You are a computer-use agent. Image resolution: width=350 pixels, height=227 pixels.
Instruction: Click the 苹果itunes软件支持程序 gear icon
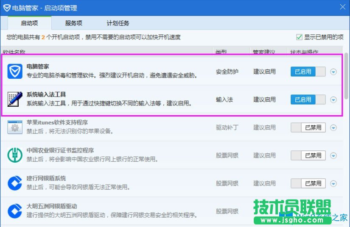pos(15,127)
